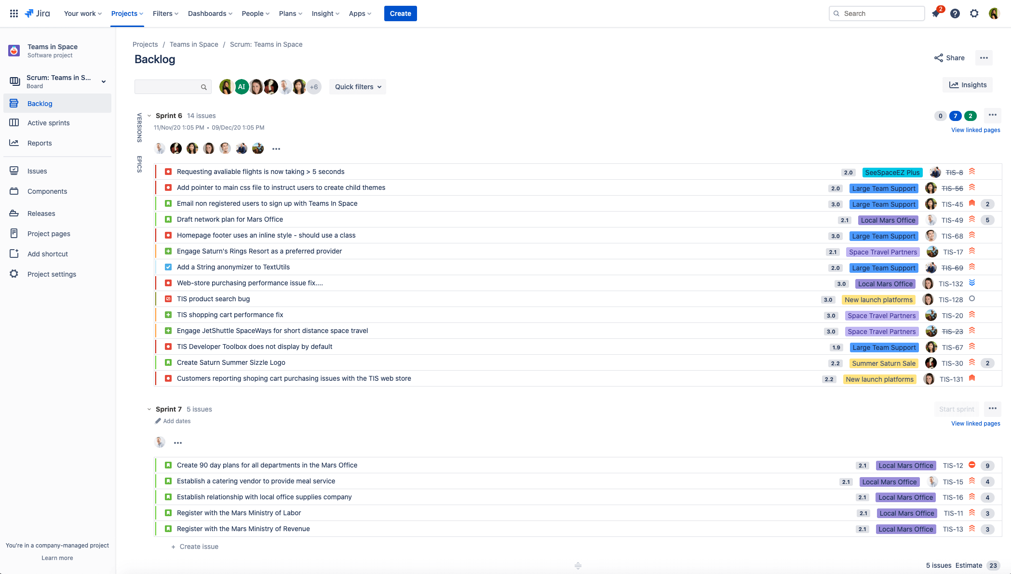Click the Sprint 6 three-dot menu icon
Image resolution: width=1011 pixels, height=574 pixels.
[x=992, y=115]
